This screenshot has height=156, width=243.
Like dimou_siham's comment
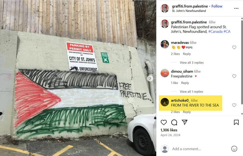pyautogui.click(x=234, y=76)
